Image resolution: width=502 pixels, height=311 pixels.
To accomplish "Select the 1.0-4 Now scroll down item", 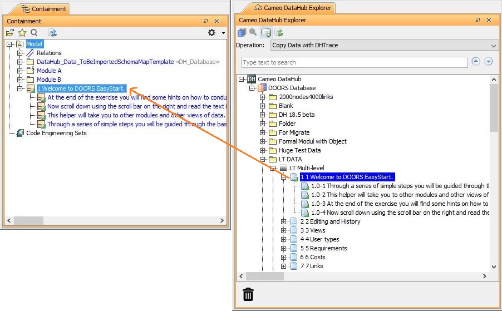I will pos(400,213).
